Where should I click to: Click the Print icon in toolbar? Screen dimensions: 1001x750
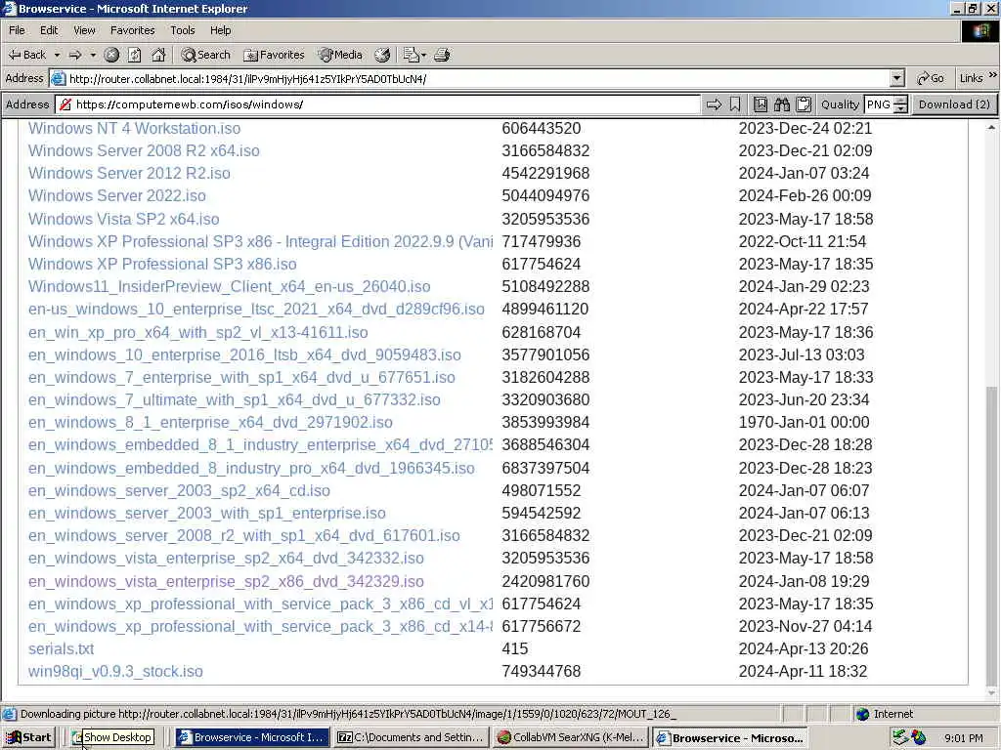click(443, 55)
